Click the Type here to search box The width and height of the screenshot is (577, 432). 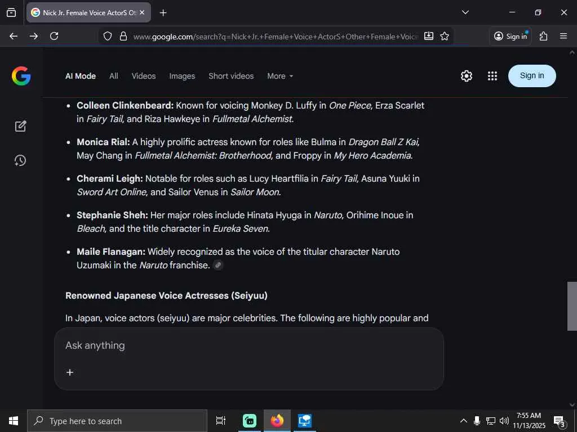[x=117, y=421]
